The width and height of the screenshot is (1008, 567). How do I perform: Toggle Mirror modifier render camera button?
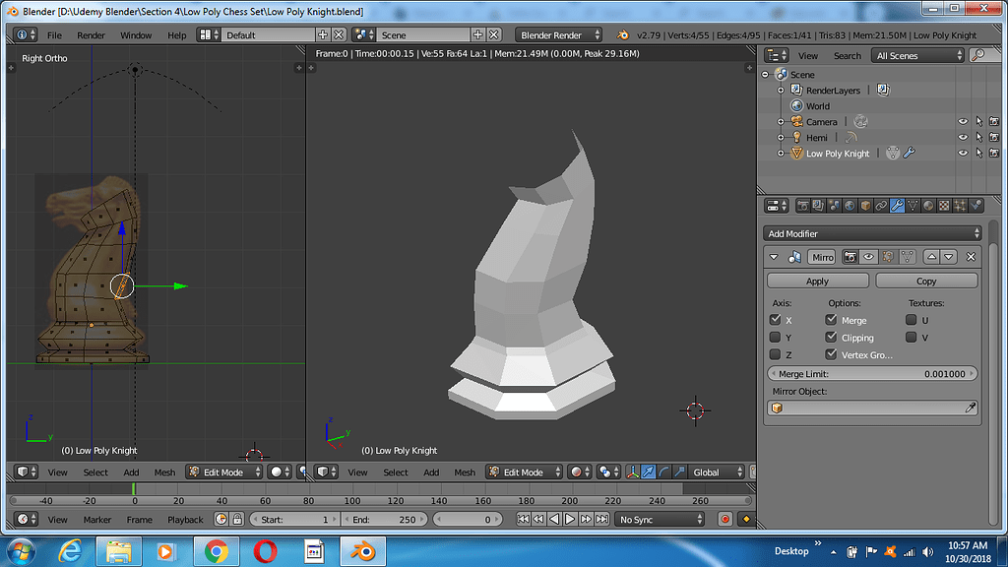tap(850, 257)
